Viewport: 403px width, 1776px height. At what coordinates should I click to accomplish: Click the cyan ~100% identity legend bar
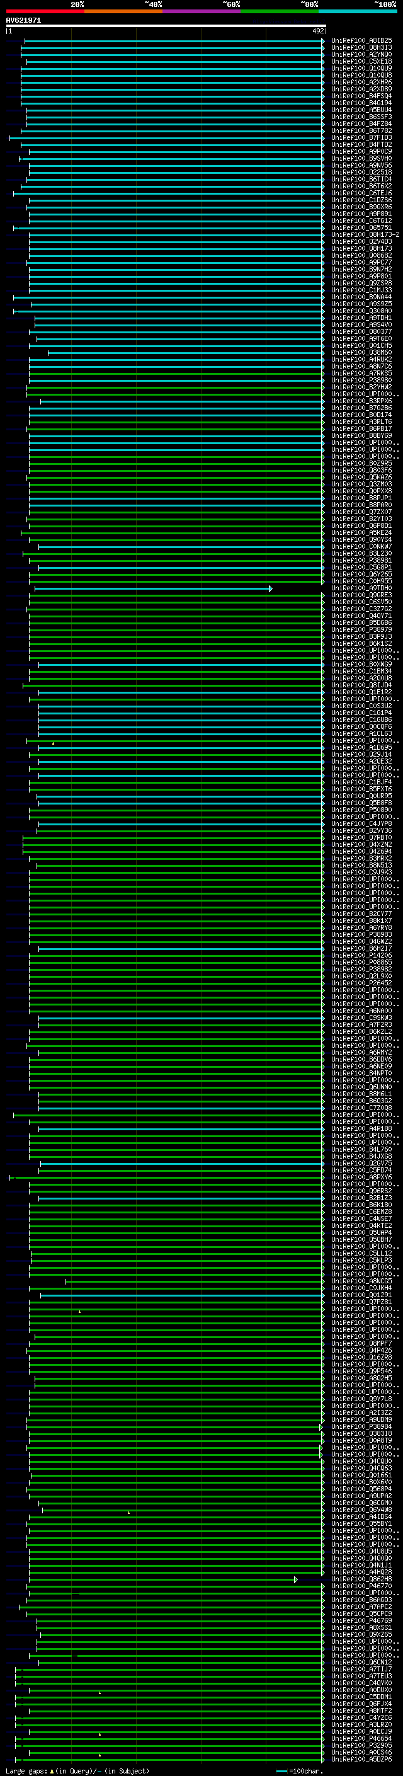click(358, 11)
